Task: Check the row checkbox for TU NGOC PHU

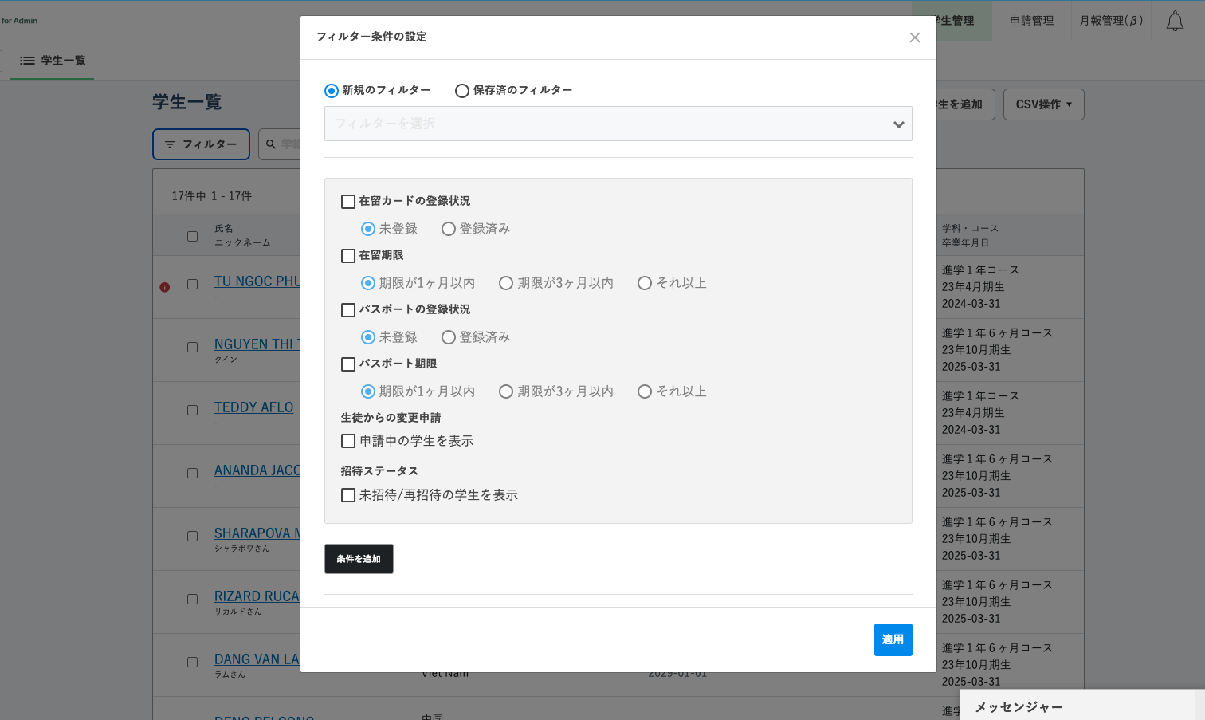Action: (x=192, y=284)
